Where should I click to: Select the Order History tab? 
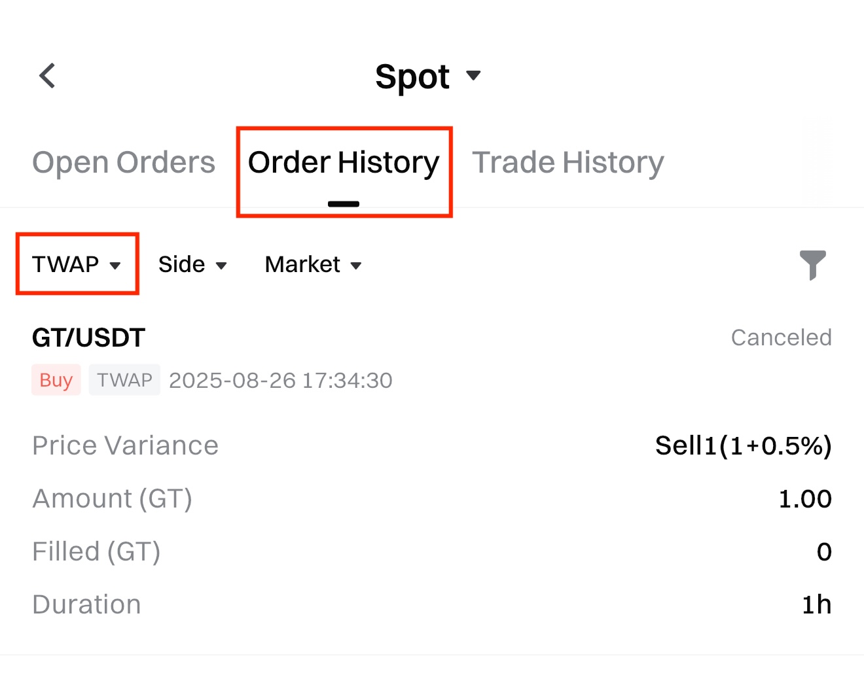[x=344, y=162]
